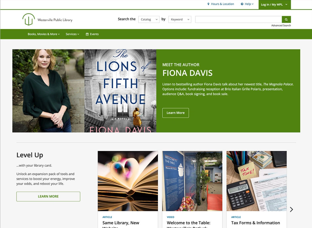Select the Tax Time calculator image
Image resolution: width=312 pixels, height=228 pixels.
tap(256, 181)
